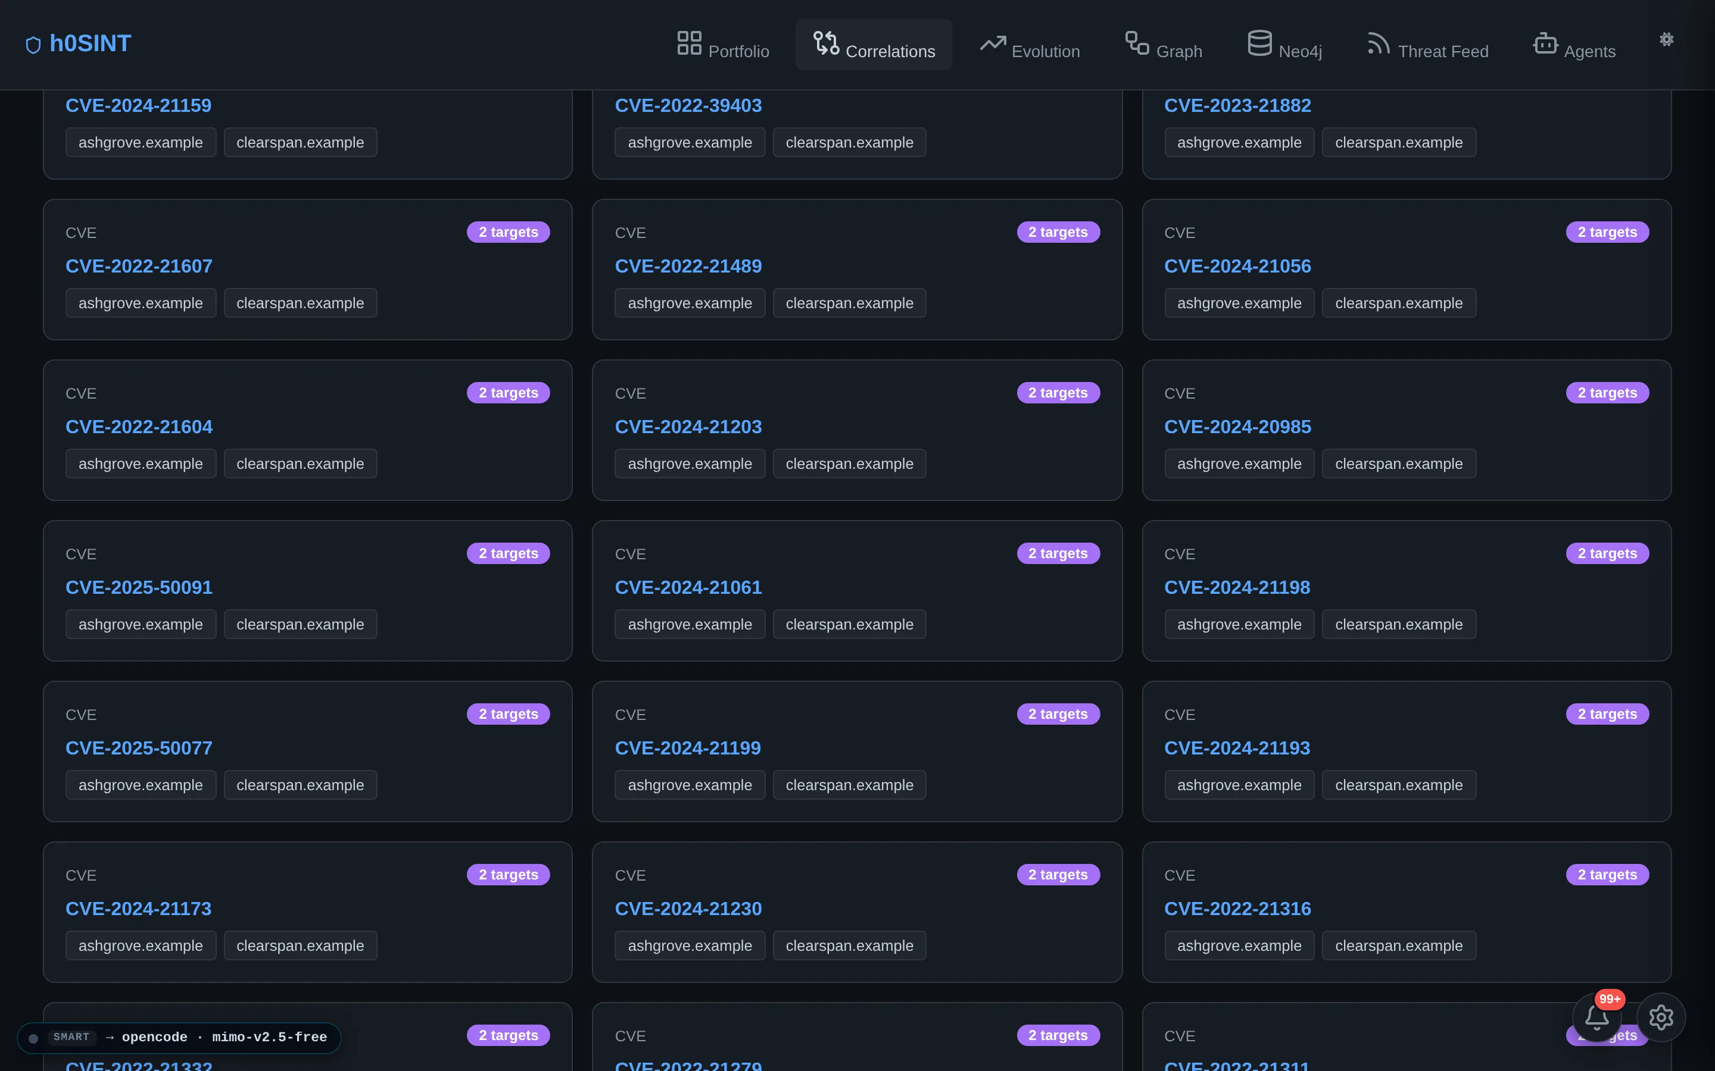
Task: Click 2 targets badge on CVE-2024-21230
Action: tap(1058, 875)
